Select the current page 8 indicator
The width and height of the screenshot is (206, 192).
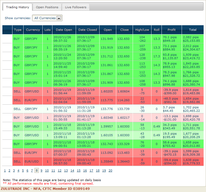point(37,170)
